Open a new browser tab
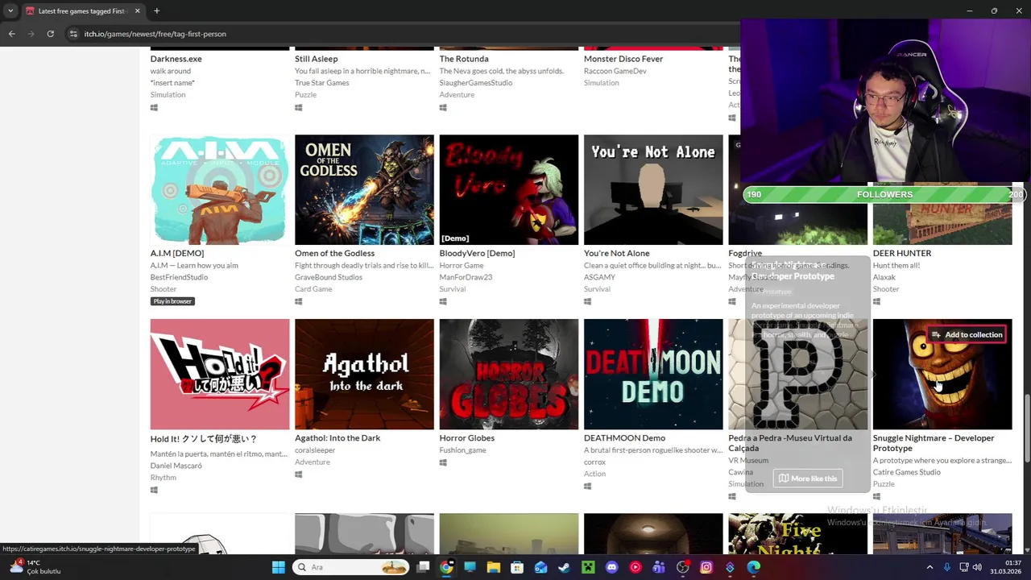 156,11
